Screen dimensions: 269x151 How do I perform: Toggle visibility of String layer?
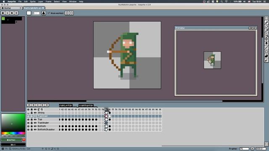tap(28, 113)
